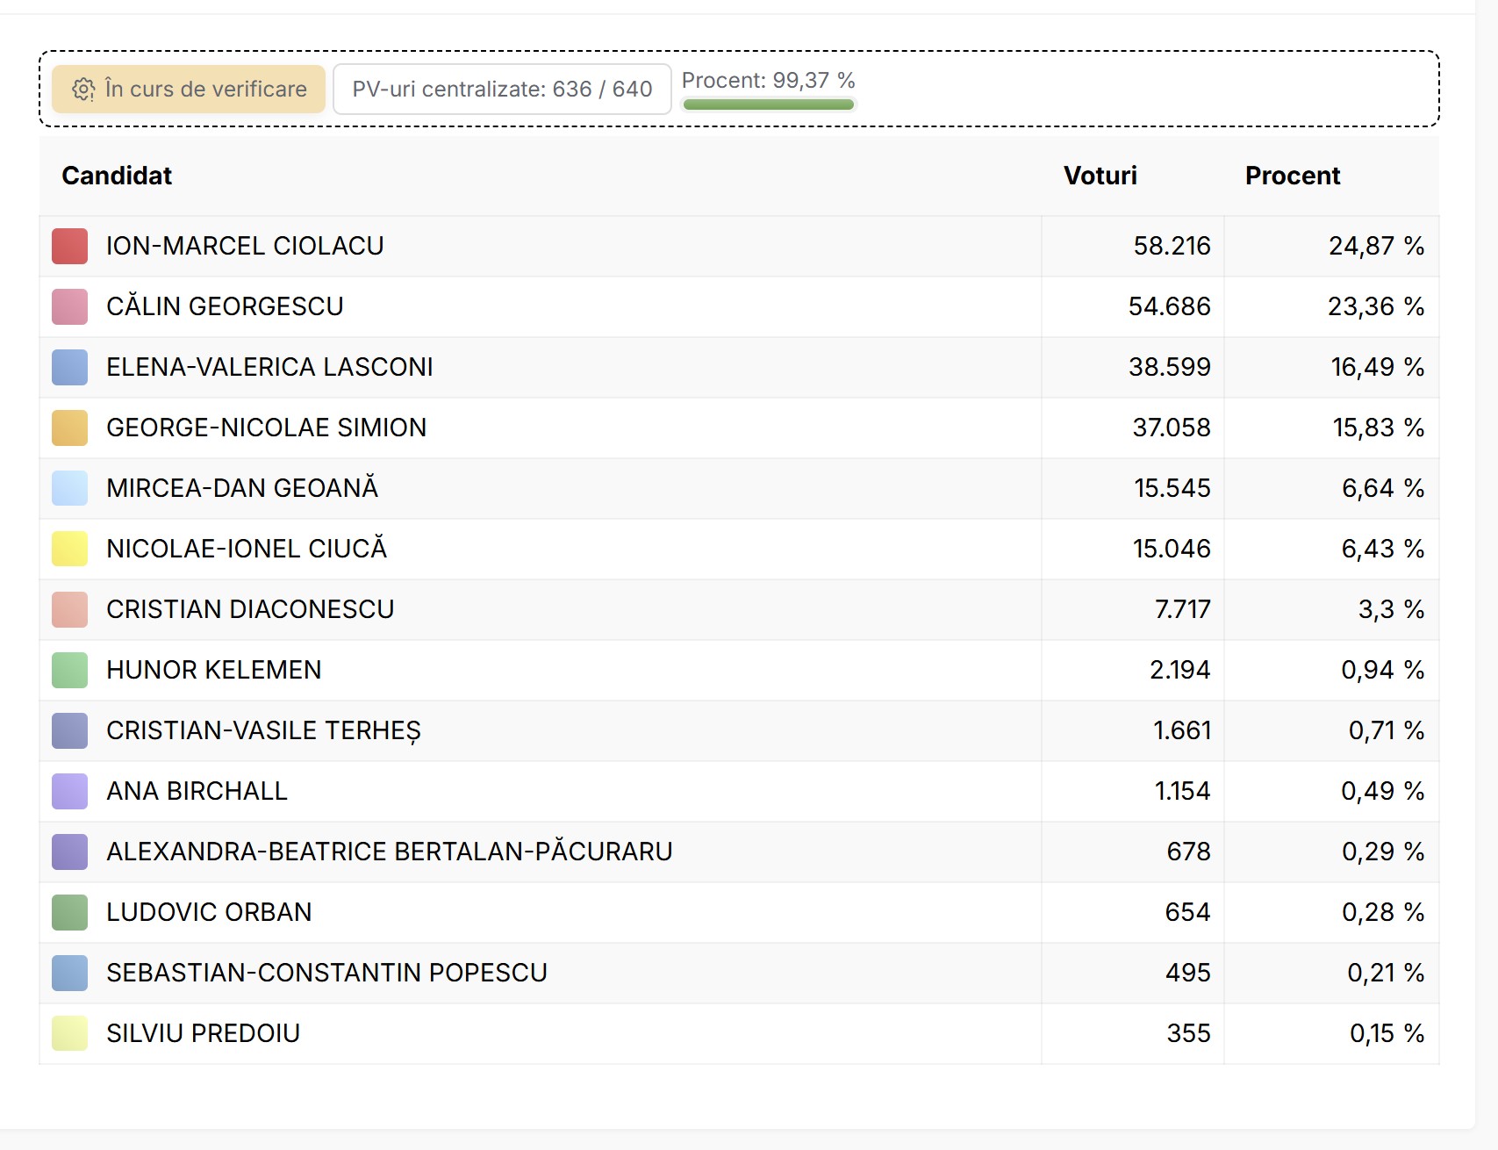The image size is (1498, 1150).
Task: Click the PV-uri centralizate 636 / 640 box
Action: (502, 90)
